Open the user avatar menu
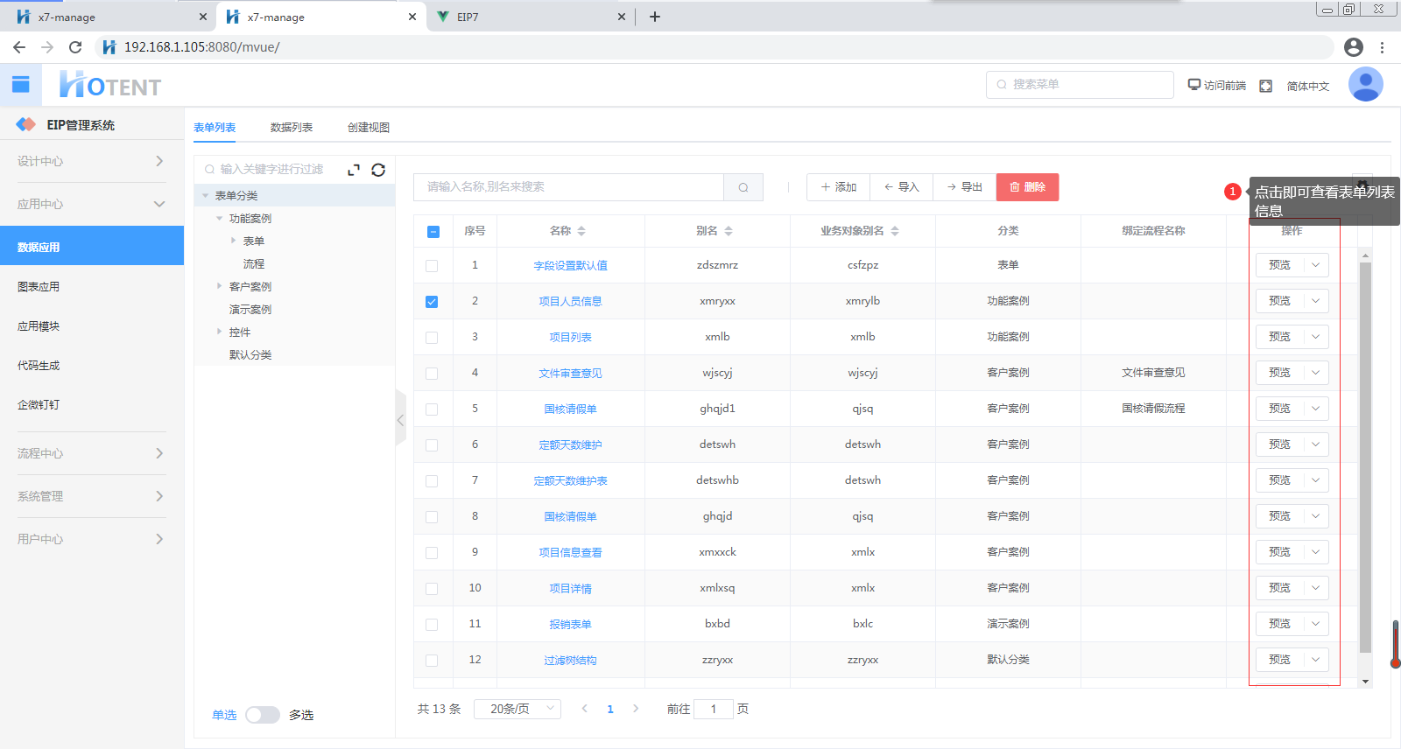This screenshot has width=1401, height=749. 1365,85
